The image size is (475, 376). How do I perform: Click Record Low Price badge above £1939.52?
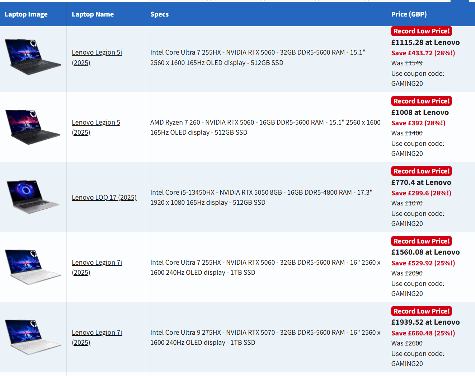pyautogui.click(x=422, y=311)
